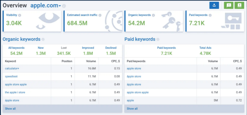Click the blue export upload icon
The width and height of the screenshot is (247, 115).
pos(214,5)
